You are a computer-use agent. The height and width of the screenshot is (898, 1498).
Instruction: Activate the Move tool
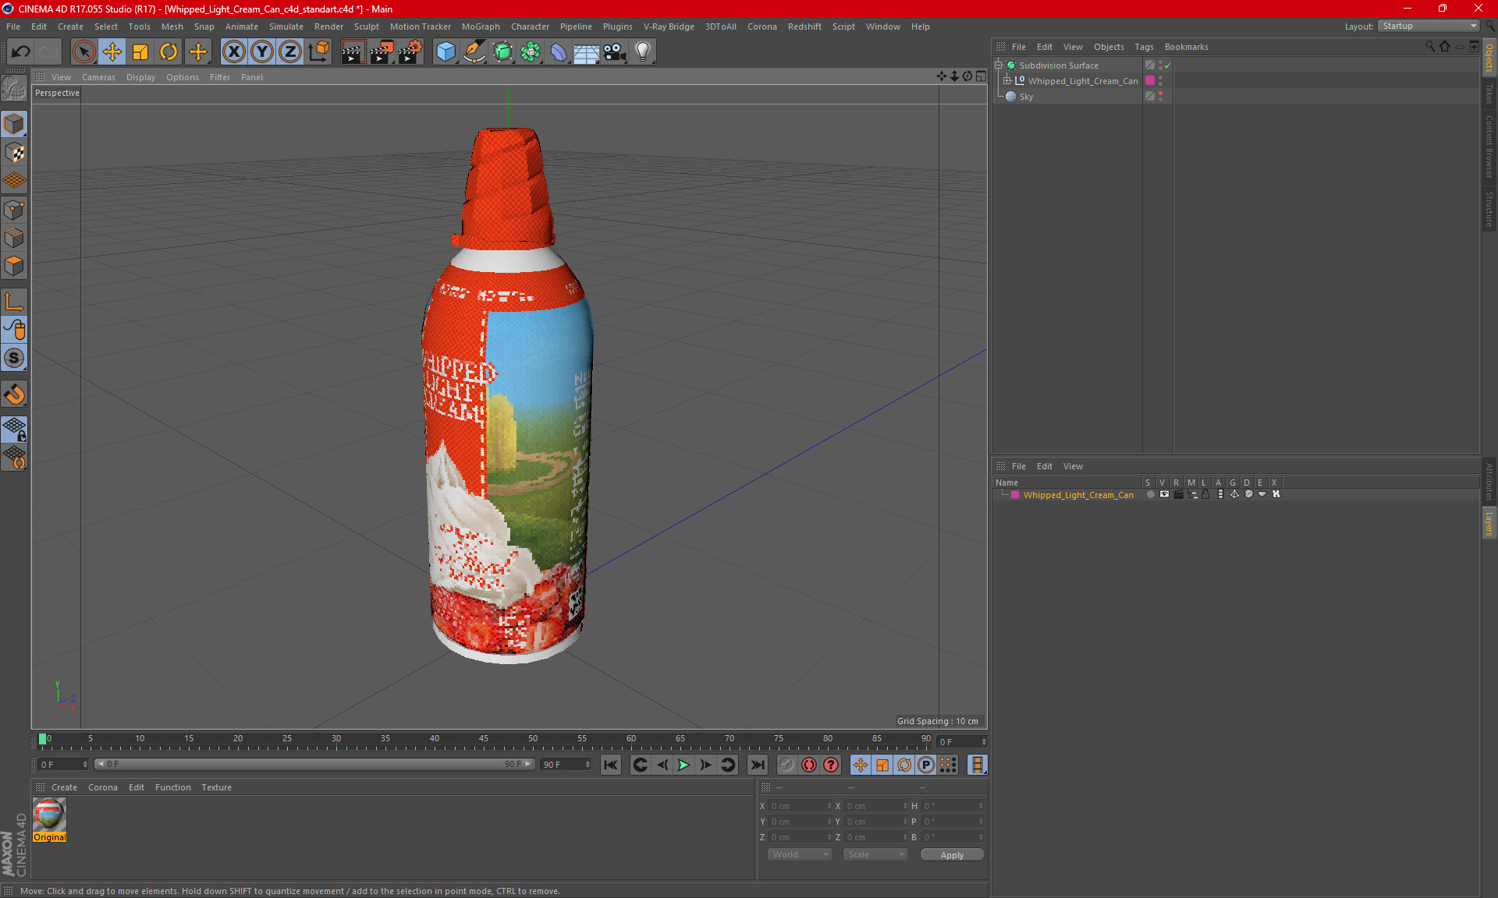click(112, 52)
